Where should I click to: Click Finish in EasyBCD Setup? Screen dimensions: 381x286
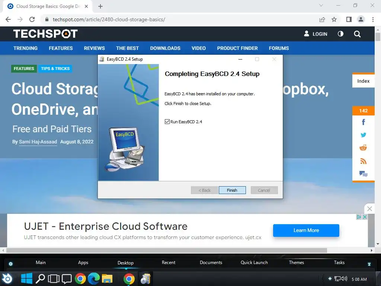[x=232, y=190]
